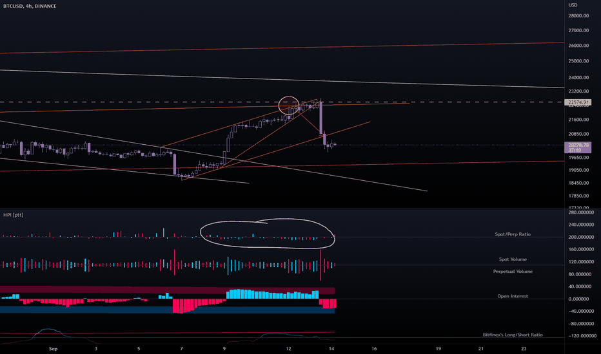Click date 21 on the time axis

click(481, 349)
